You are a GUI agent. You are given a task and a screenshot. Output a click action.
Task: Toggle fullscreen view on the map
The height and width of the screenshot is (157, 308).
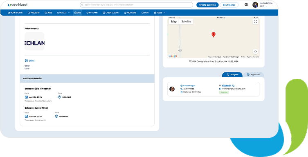click(255, 22)
